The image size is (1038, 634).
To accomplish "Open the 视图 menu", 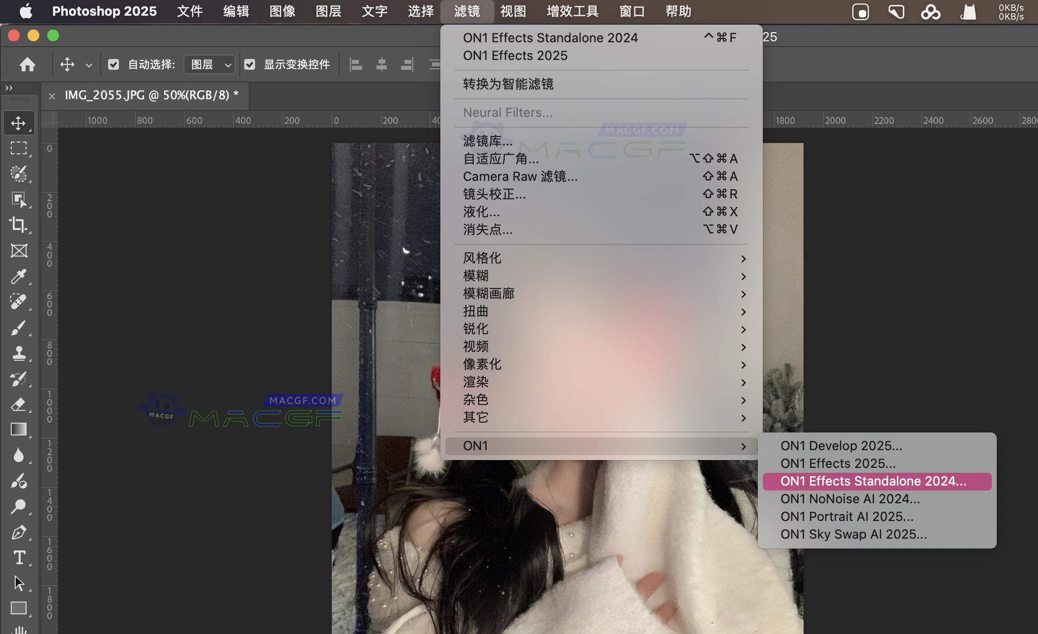I will pyautogui.click(x=512, y=11).
